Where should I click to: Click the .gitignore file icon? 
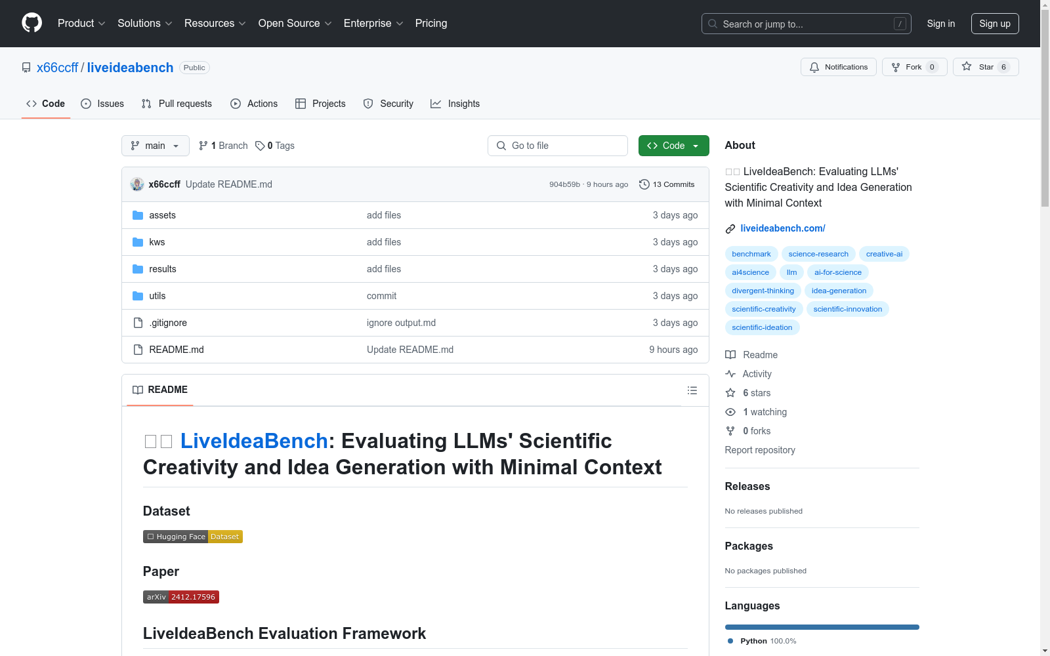click(138, 323)
